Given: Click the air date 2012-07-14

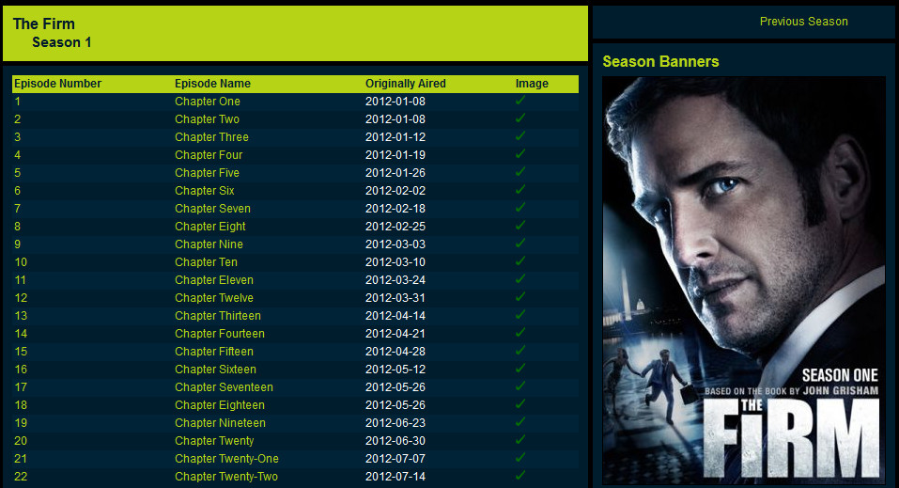Looking at the screenshot, I should [x=395, y=476].
